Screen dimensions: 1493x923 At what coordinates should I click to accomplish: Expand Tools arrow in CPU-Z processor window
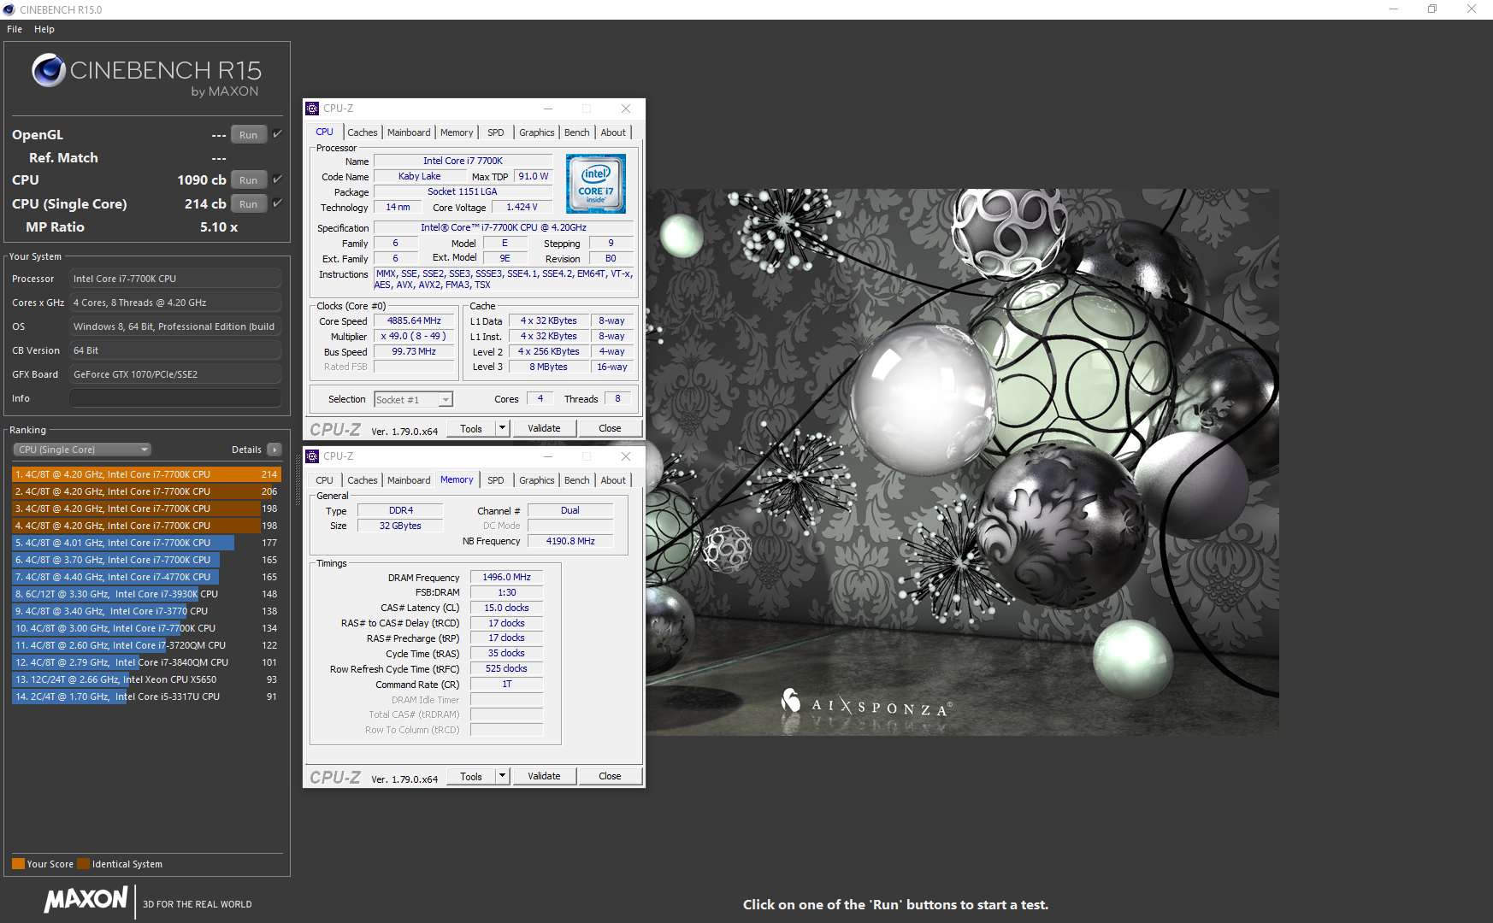(503, 429)
